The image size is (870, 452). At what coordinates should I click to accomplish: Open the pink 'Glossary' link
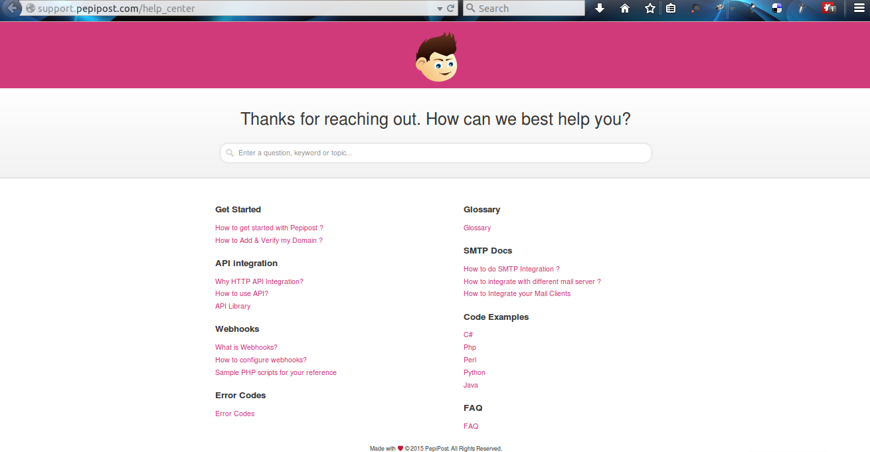coord(477,228)
